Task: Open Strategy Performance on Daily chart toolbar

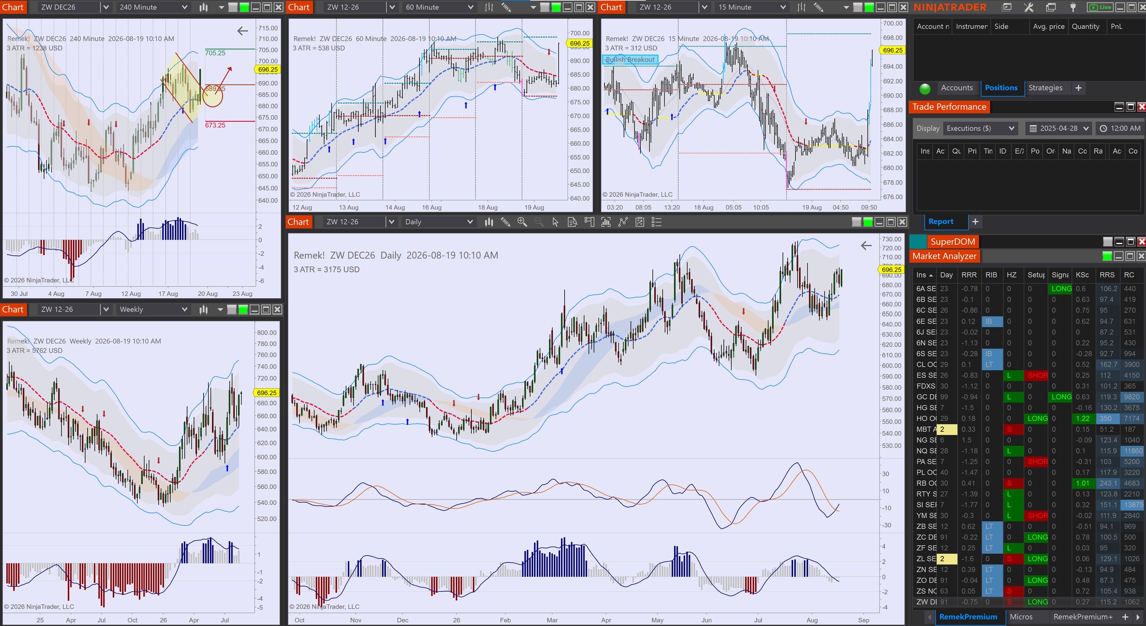Action: click(x=640, y=222)
